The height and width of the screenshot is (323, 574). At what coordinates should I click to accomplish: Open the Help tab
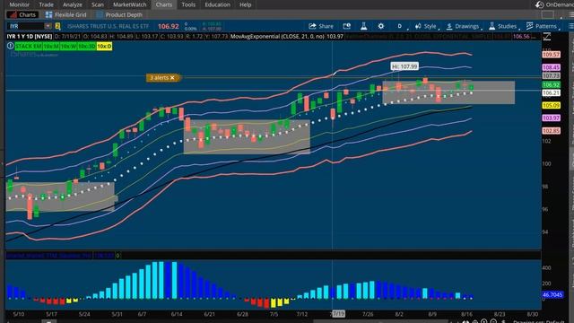(245, 4)
